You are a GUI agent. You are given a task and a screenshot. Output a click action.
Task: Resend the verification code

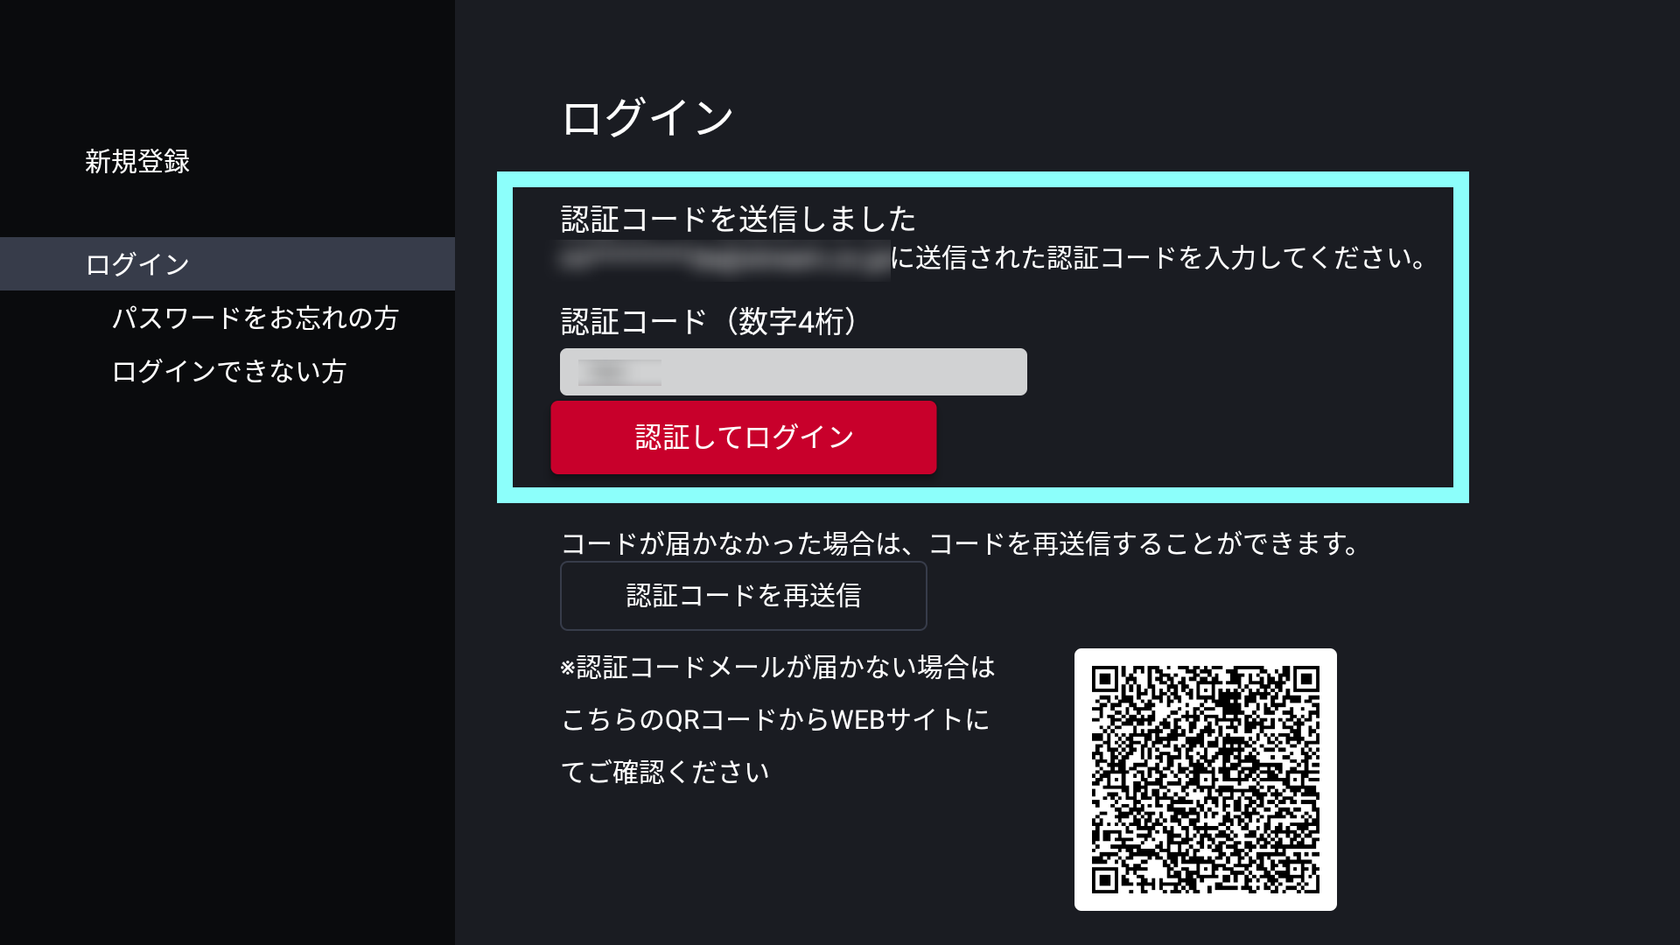(742, 595)
